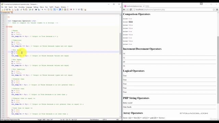Start macro recording with red Record icon

(x=71, y=10)
